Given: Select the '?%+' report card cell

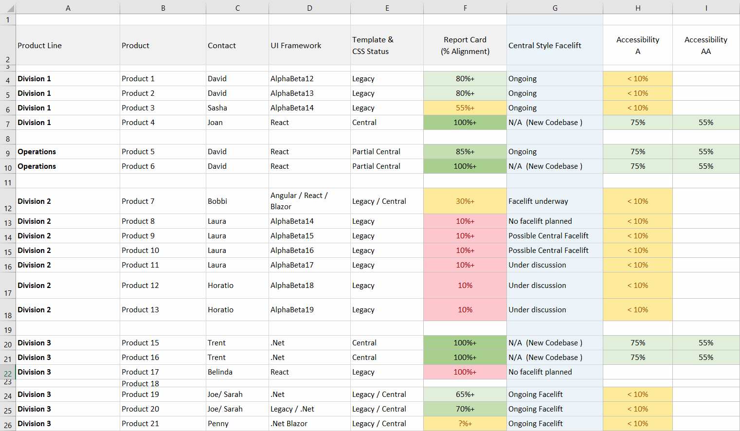Looking at the screenshot, I should pos(465,424).
